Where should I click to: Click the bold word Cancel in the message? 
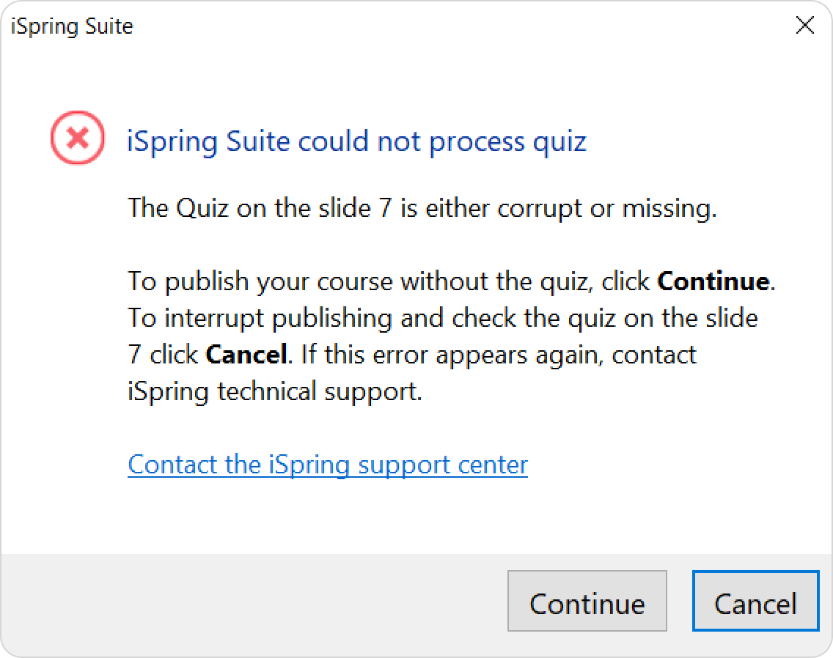click(246, 354)
